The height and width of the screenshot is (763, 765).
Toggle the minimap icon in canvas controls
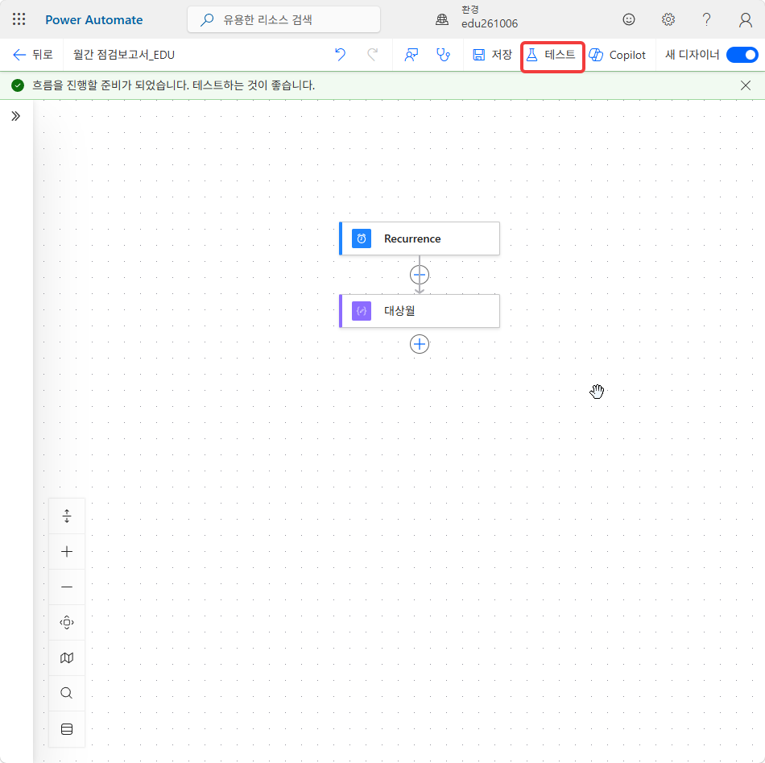pos(67,657)
